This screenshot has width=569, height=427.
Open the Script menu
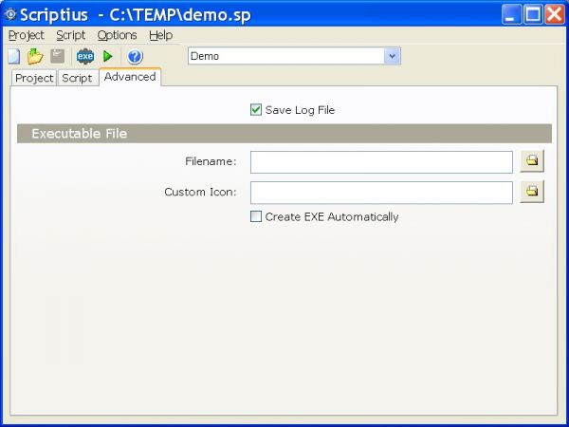point(71,35)
